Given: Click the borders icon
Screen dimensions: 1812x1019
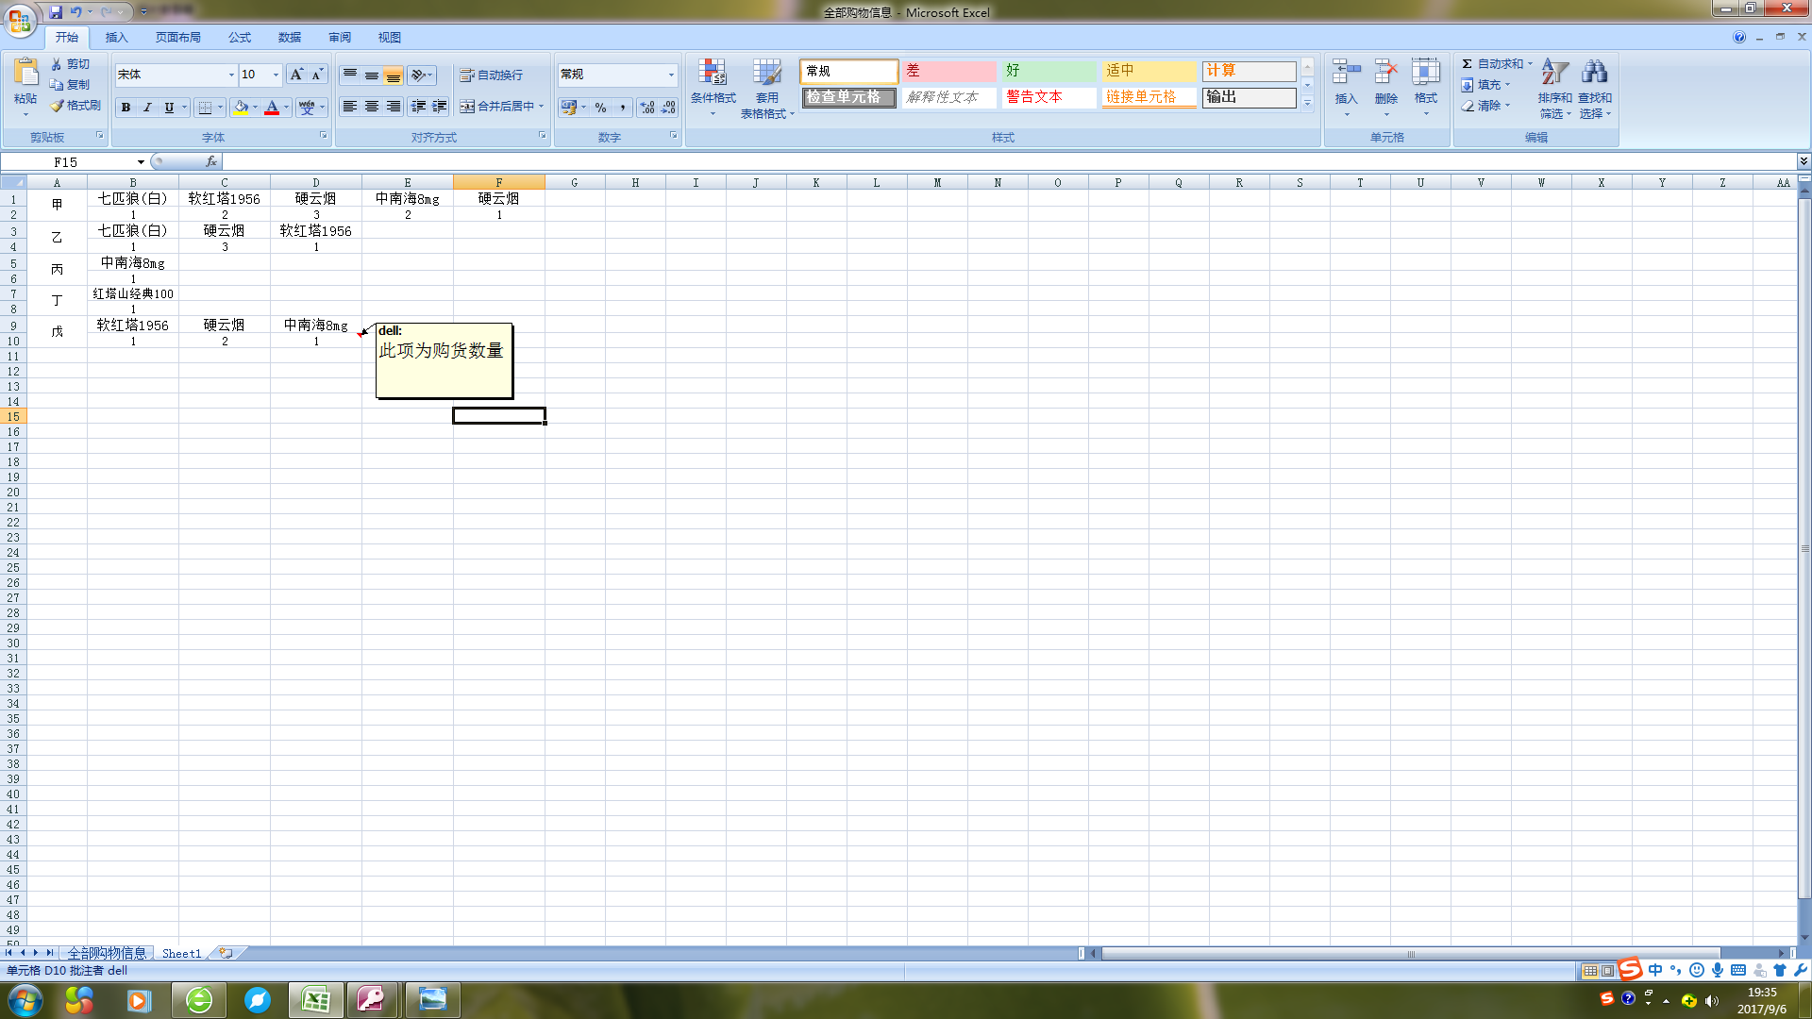Looking at the screenshot, I should pos(205,108).
